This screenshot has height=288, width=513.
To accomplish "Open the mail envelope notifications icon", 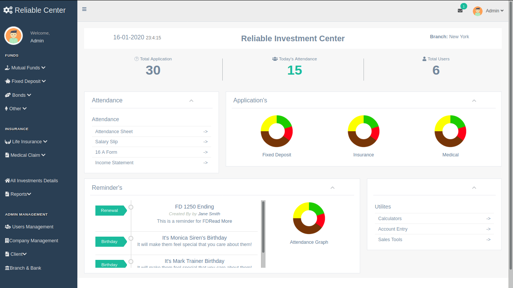I will 460,11.
